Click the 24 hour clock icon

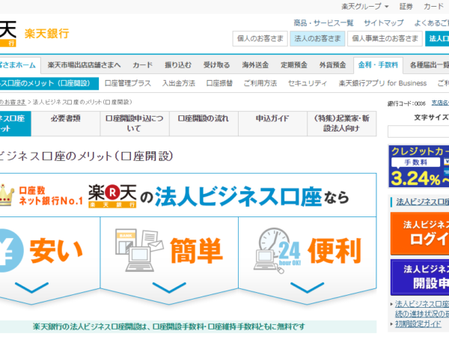coord(277,250)
